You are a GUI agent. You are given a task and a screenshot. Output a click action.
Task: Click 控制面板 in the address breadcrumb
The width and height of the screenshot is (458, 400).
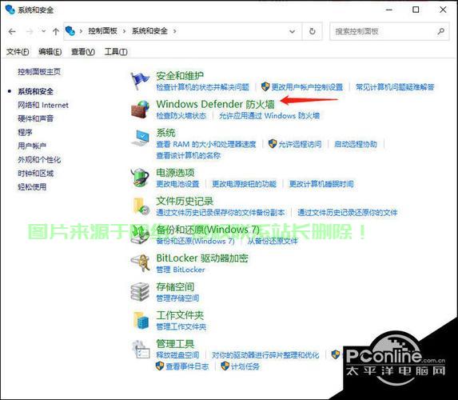(x=103, y=31)
